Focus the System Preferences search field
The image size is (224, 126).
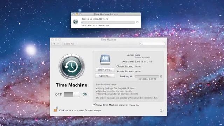click(x=153, y=44)
